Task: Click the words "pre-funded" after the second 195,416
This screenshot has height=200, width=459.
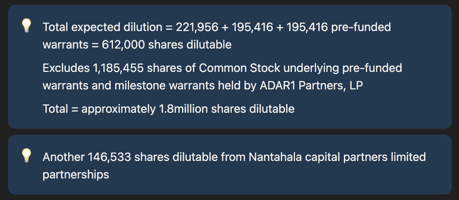Action: (361, 27)
